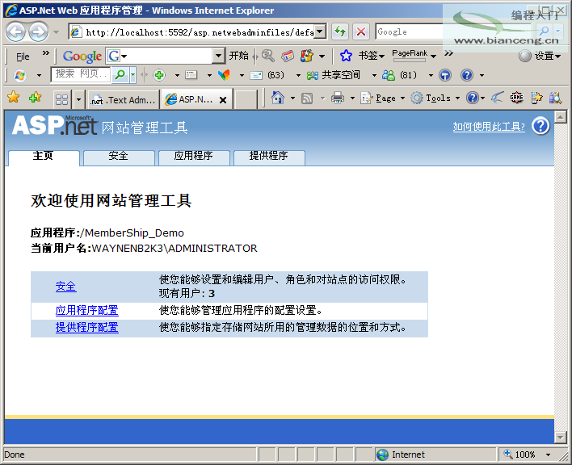Click the search magnifier in Live toolbar
This screenshot has width=572, height=465.
pos(120,75)
